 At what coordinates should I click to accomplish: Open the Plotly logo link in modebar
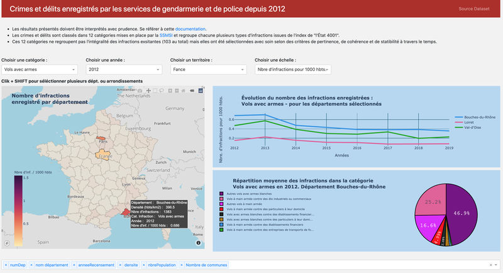(201, 91)
